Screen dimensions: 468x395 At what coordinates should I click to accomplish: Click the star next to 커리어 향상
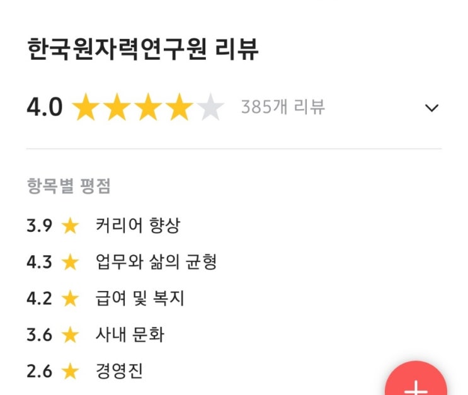70,226
